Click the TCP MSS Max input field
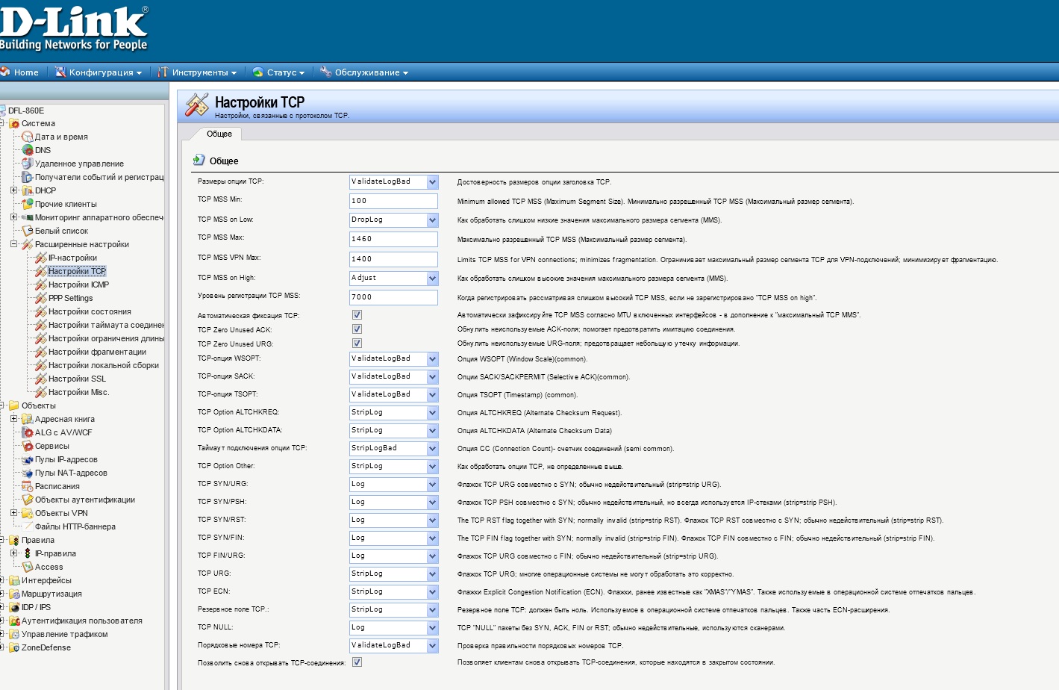Image resolution: width=1059 pixels, height=690 pixels. [393, 239]
